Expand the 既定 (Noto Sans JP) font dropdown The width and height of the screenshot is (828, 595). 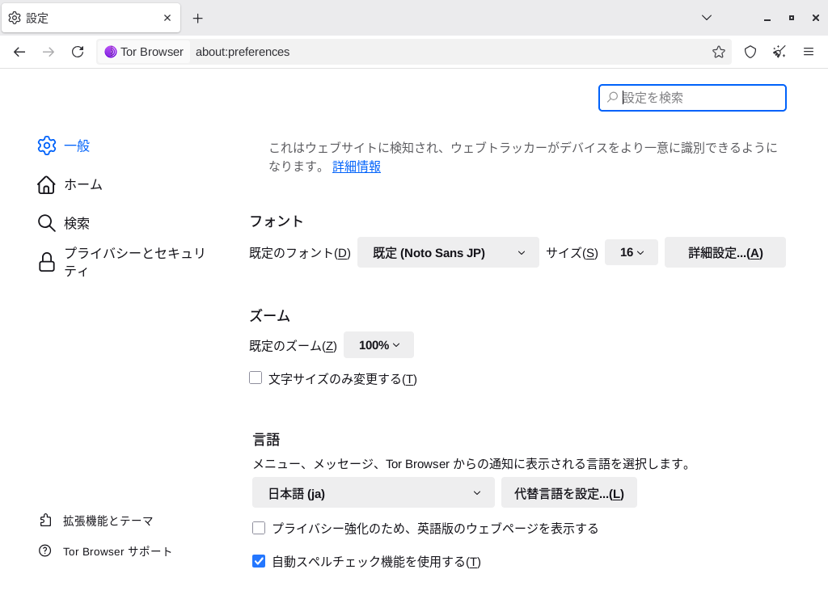[448, 252]
